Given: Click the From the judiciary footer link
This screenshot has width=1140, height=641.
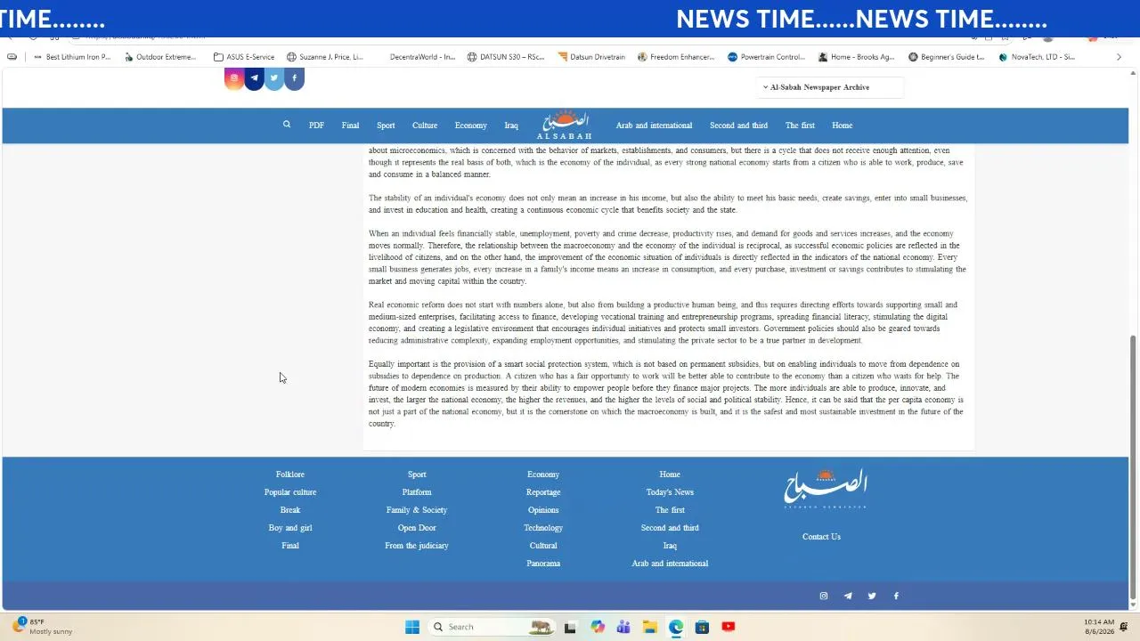Looking at the screenshot, I should pyautogui.click(x=417, y=546).
